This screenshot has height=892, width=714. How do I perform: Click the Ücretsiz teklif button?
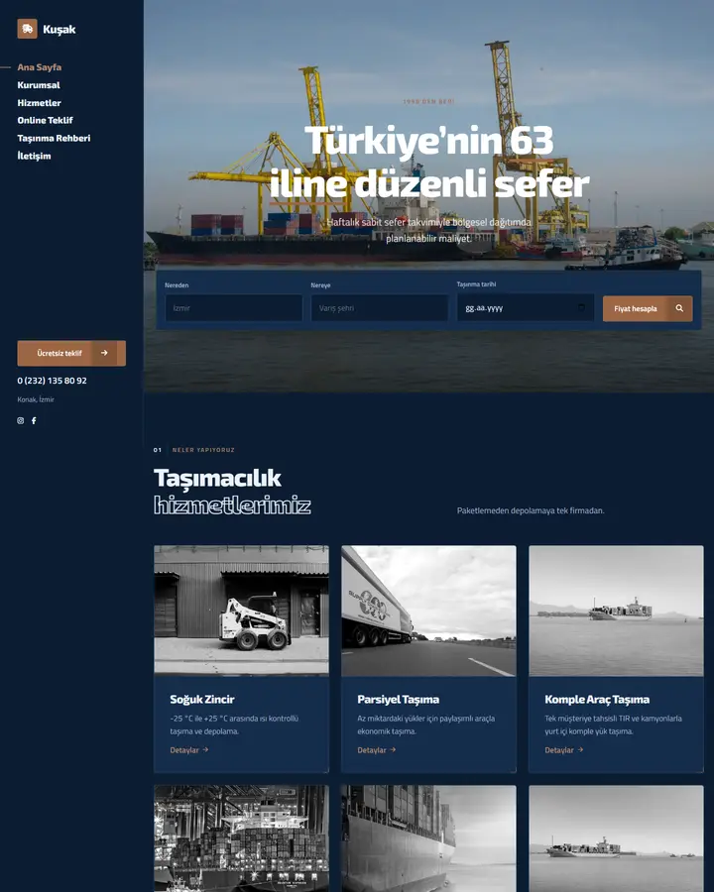click(x=71, y=353)
